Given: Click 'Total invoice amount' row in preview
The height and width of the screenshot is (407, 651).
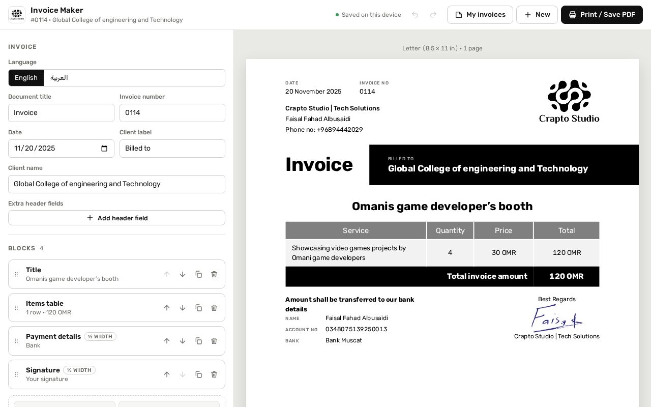Looking at the screenshot, I should (442, 276).
